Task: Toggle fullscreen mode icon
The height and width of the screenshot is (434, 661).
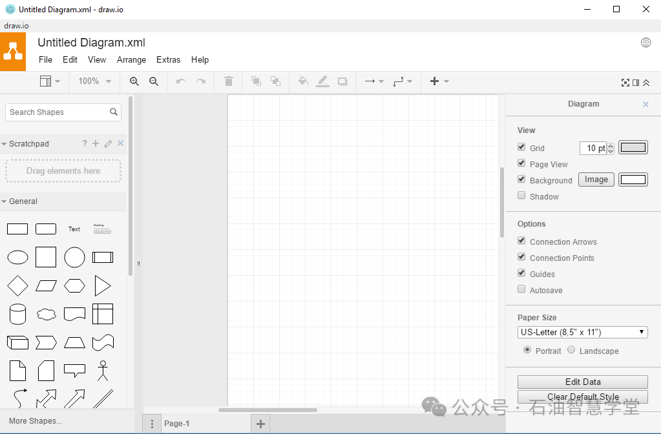Action: tap(625, 83)
